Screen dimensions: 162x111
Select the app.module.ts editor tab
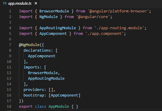20,4
